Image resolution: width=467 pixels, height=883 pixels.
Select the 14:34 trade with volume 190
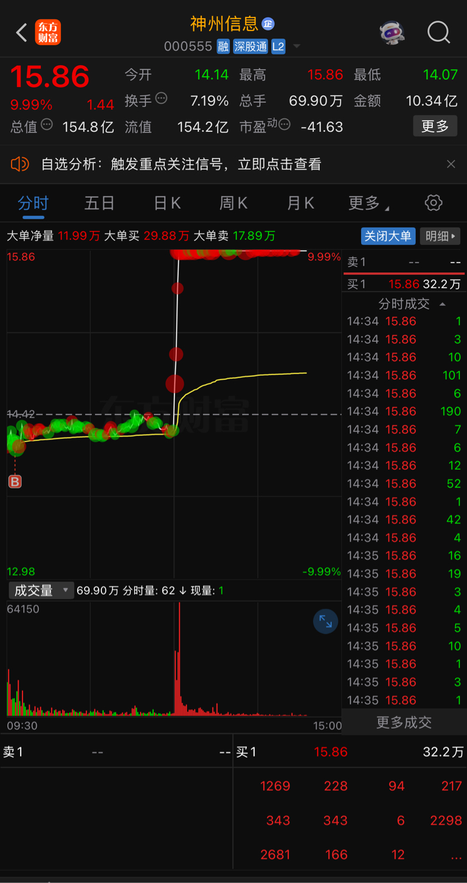coord(404,411)
